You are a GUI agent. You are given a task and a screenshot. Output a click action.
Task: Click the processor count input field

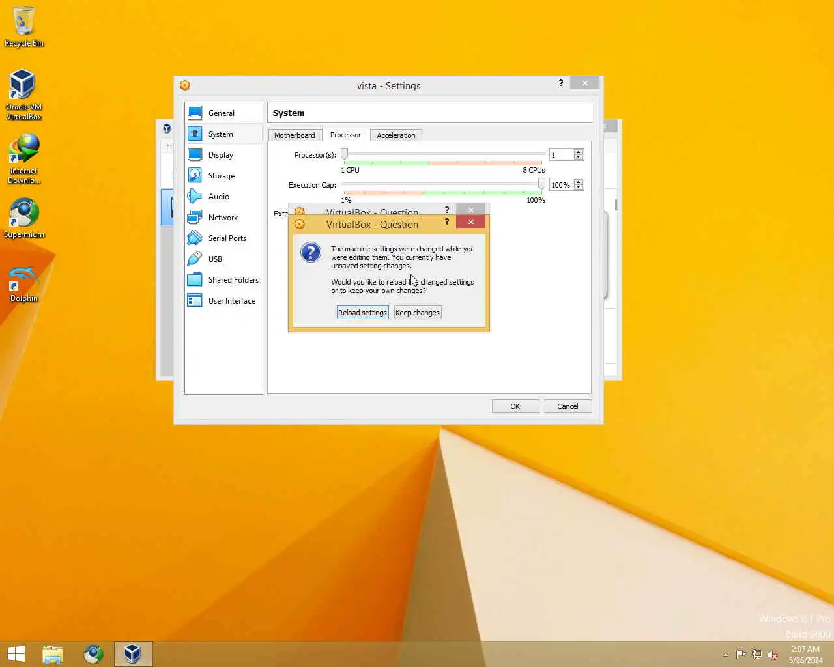click(562, 154)
